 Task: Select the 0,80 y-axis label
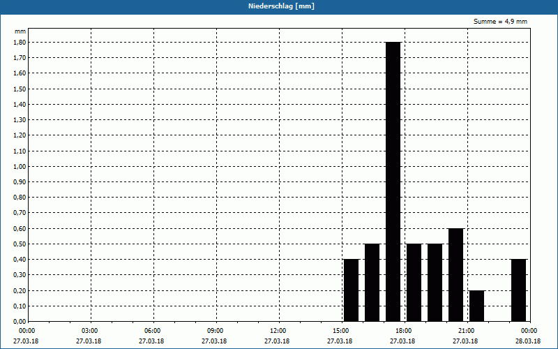pos(20,198)
